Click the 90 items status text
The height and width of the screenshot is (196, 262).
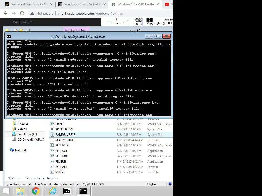(x=14, y=178)
